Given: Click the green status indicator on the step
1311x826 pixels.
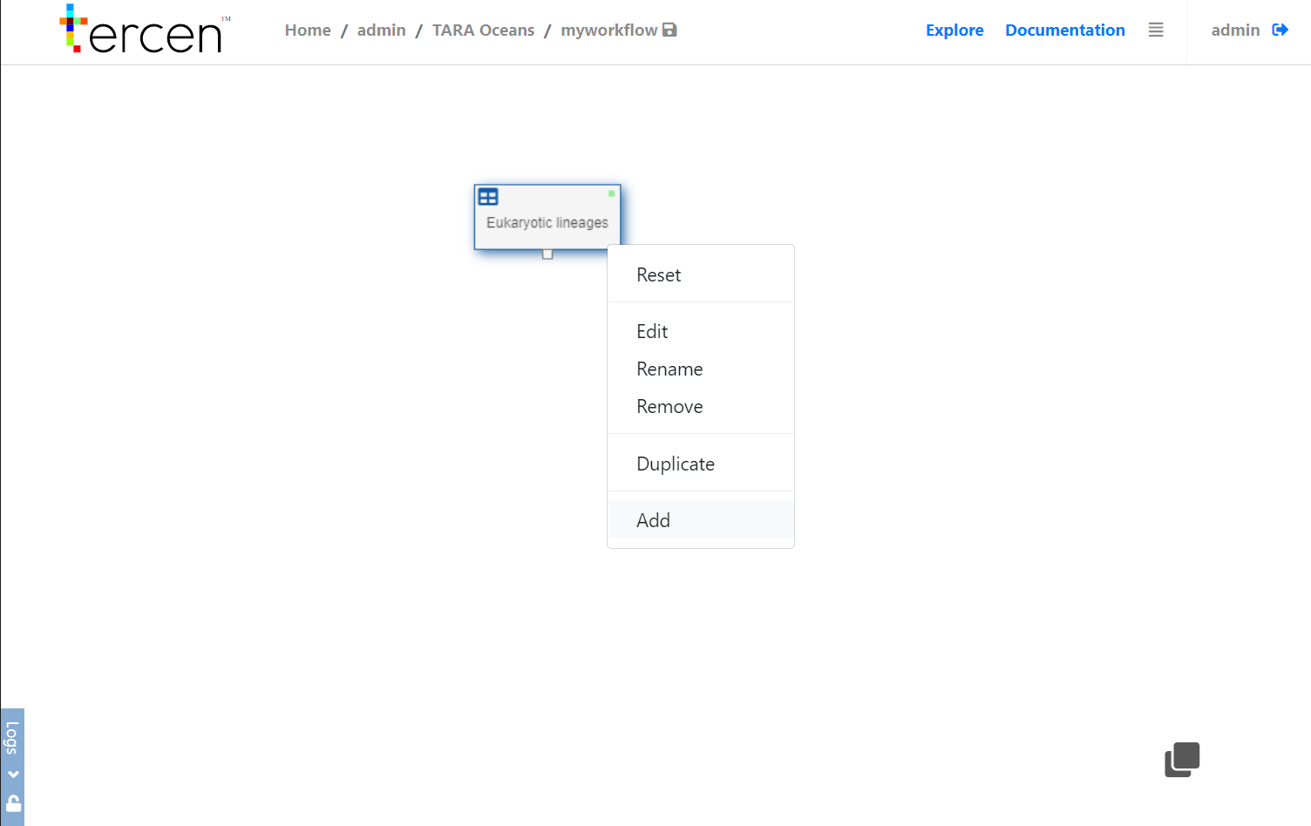Looking at the screenshot, I should click(611, 193).
